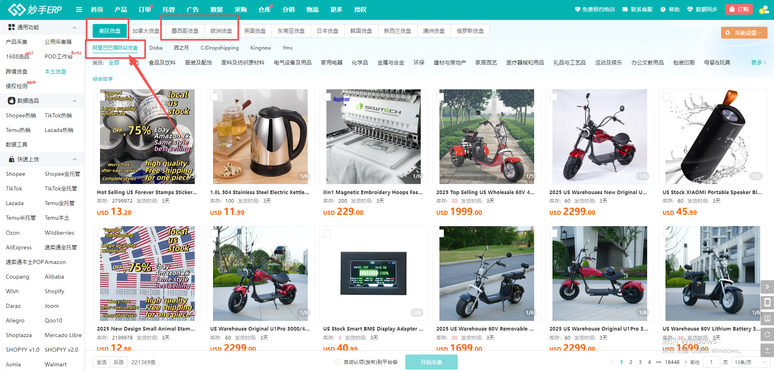Image resolution: width=774 pixels, height=372 pixels.
Task: Open the Mercado Libre sidebar link
Action: [63, 335]
